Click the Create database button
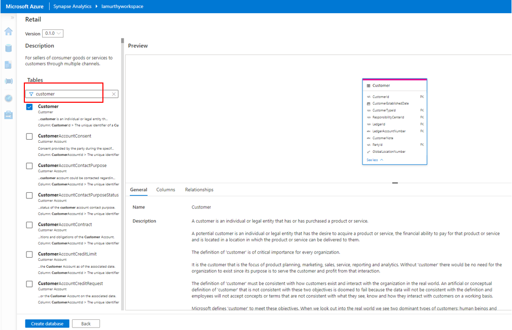The width and height of the screenshot is (512, 330). coord(47,324)
